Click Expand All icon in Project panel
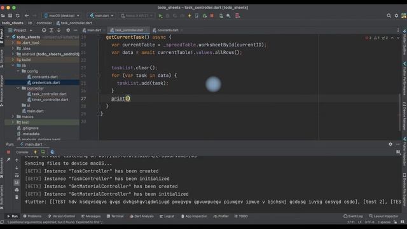The image size is (407, 229). click(52, 30)
